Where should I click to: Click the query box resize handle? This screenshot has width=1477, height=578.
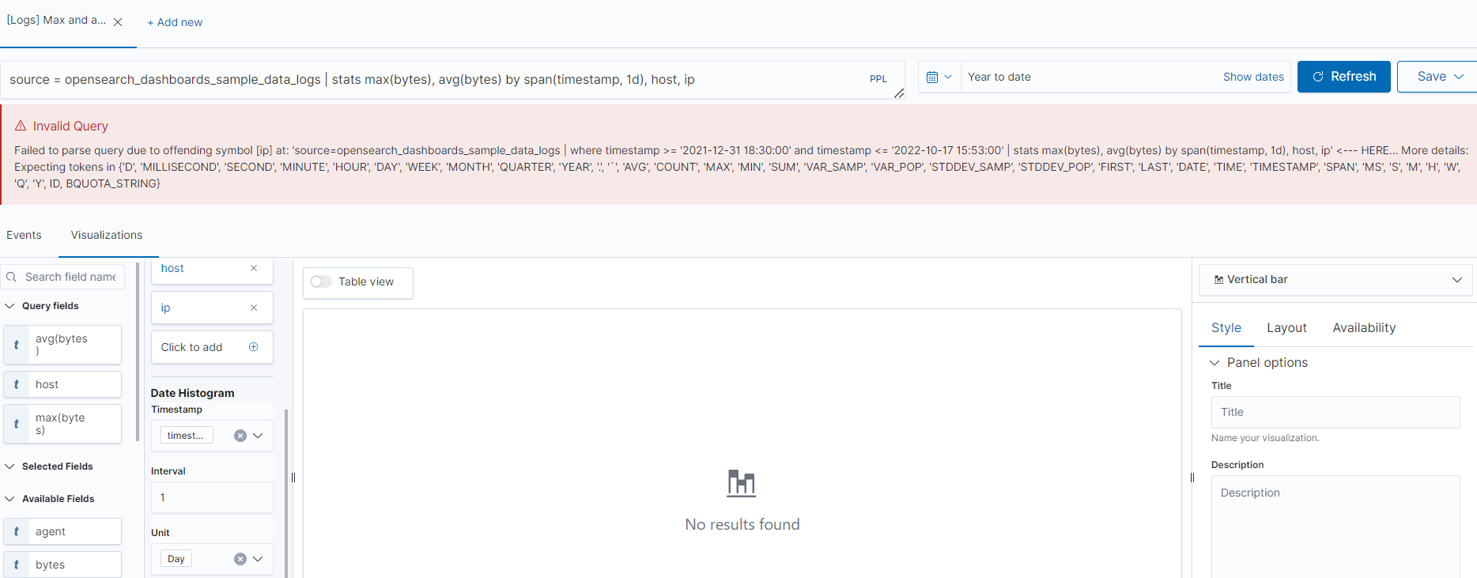pos(899,93)
